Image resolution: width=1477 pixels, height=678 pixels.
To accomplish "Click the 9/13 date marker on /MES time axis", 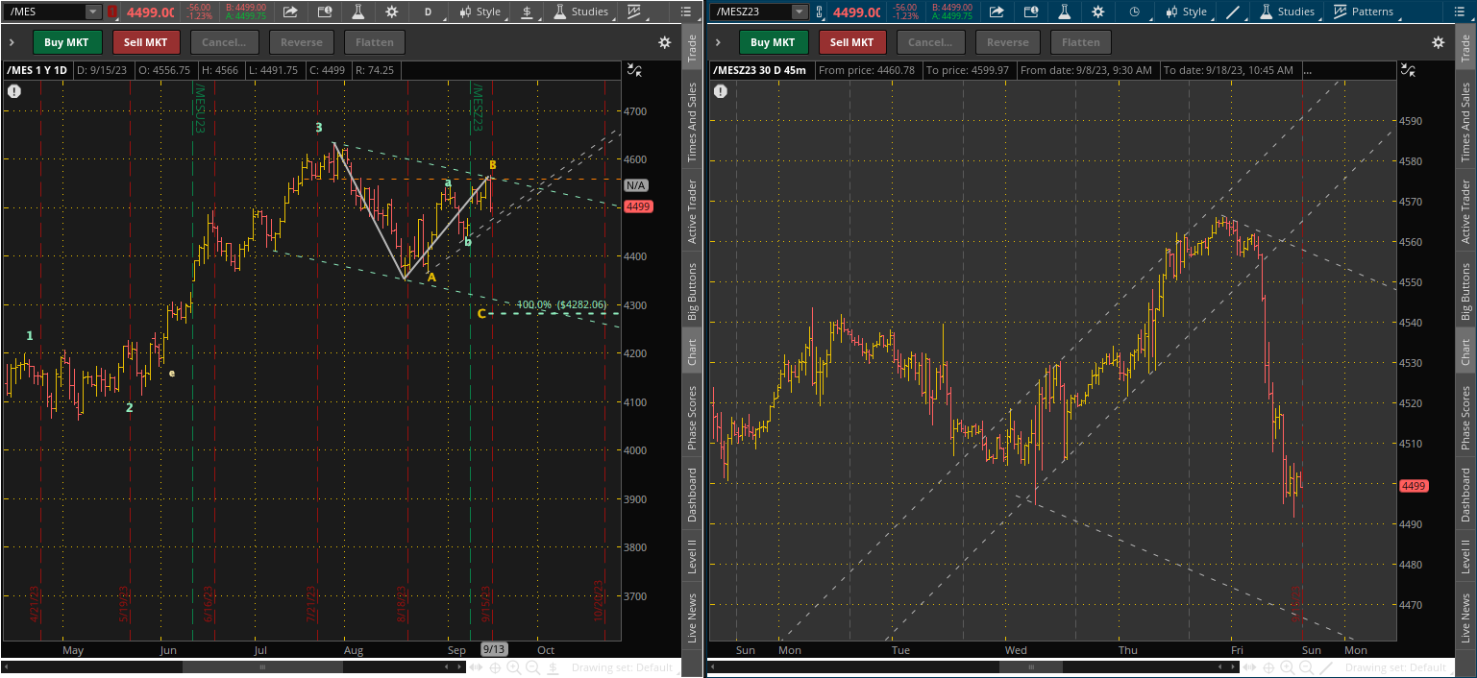I will [494, 650].
